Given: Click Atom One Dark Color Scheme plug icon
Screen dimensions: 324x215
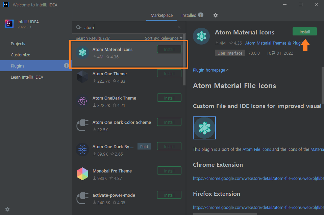Looking at the screenshot, I should click(x=82, y=125).
